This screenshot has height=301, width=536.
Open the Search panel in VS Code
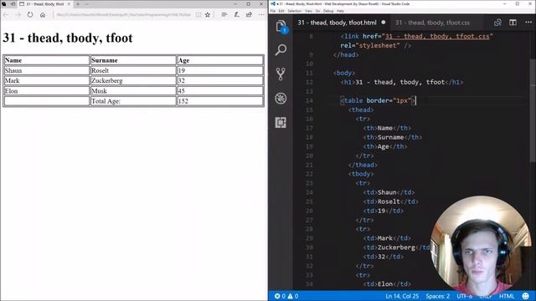[281, 50]
